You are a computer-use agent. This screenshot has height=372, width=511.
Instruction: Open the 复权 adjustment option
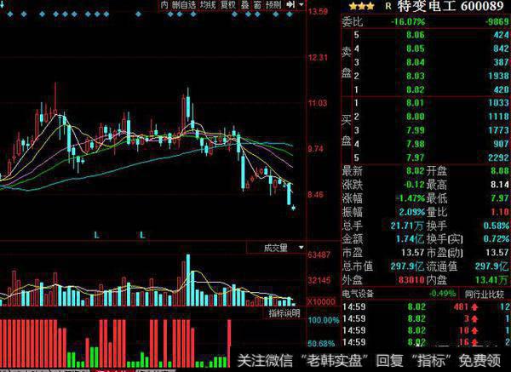228,5
